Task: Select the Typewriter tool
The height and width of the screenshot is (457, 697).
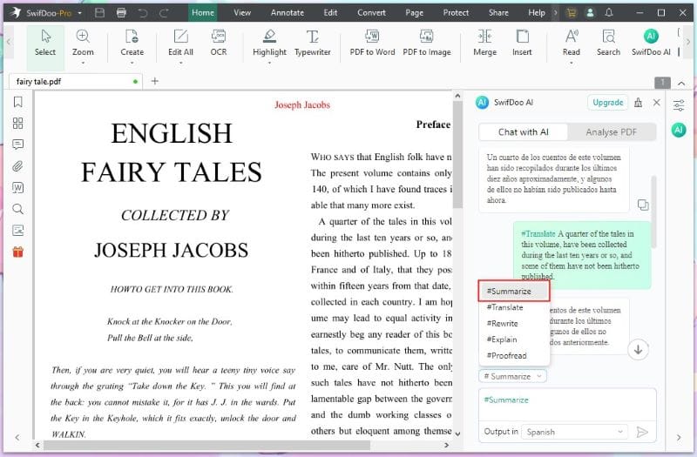Action: [x=313, y=43]
